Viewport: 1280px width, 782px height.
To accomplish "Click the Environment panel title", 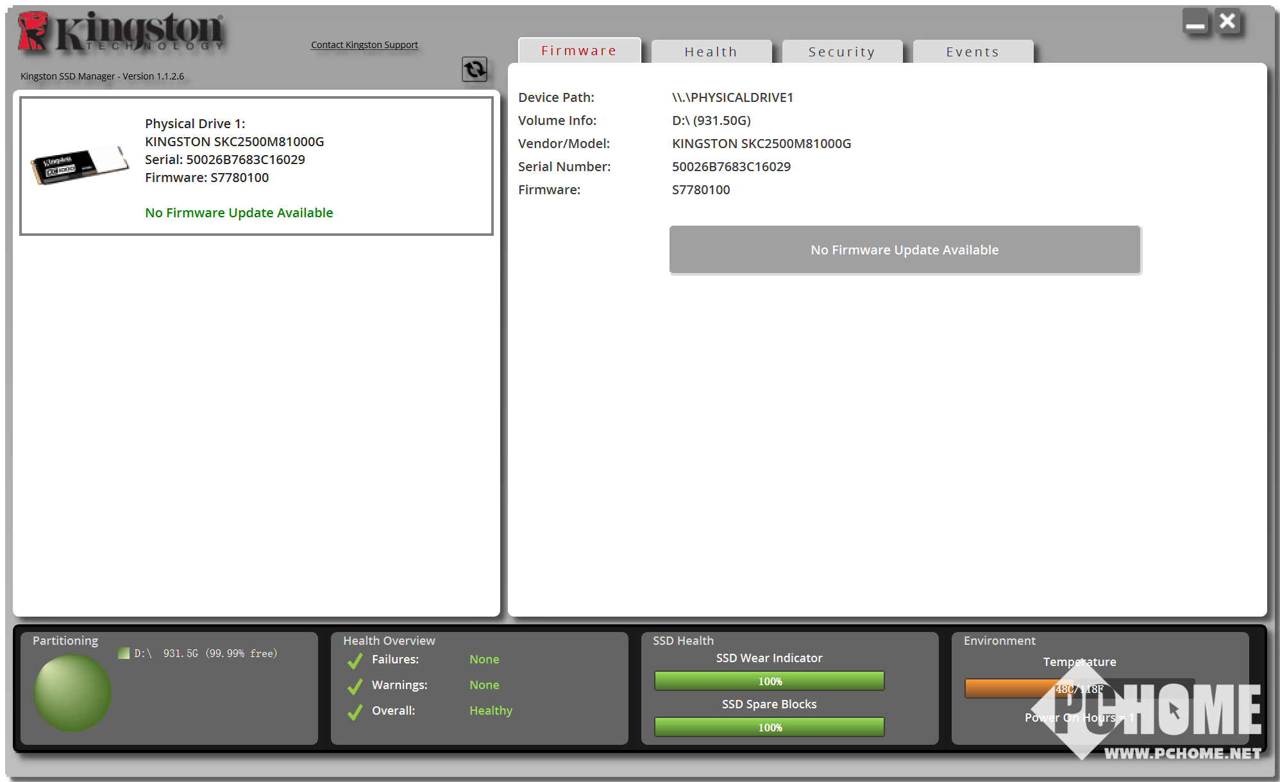I will (999, 641).
